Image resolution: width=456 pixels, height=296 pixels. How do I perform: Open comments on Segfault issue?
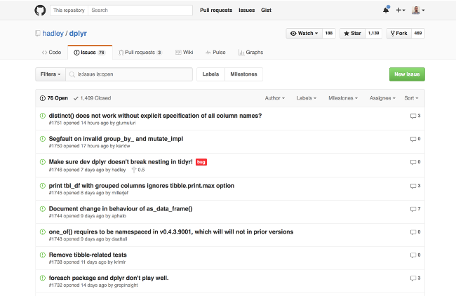click(x=415, y=139)
